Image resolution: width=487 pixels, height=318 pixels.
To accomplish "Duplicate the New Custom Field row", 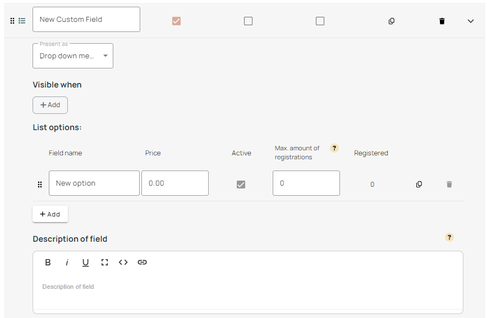I will 392,21.
